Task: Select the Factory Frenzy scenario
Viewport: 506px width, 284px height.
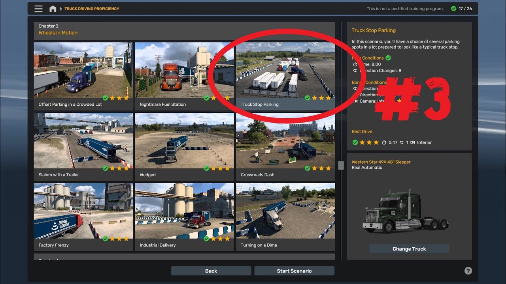Action: click(x=83, y=217)
